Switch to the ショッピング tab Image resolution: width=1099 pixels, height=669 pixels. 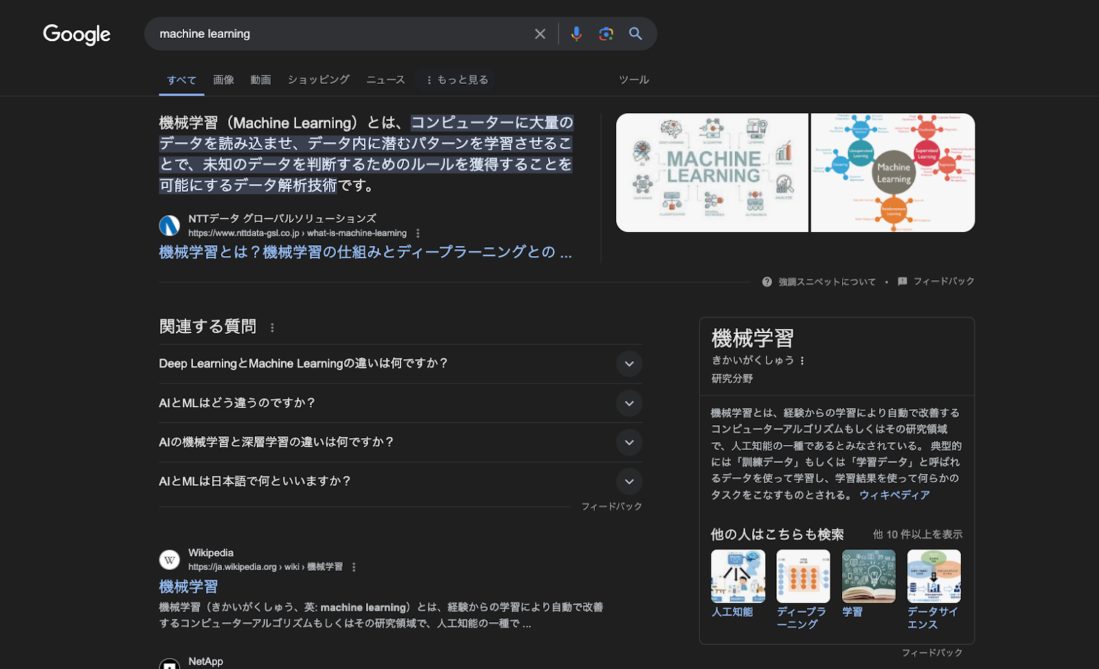319,80
